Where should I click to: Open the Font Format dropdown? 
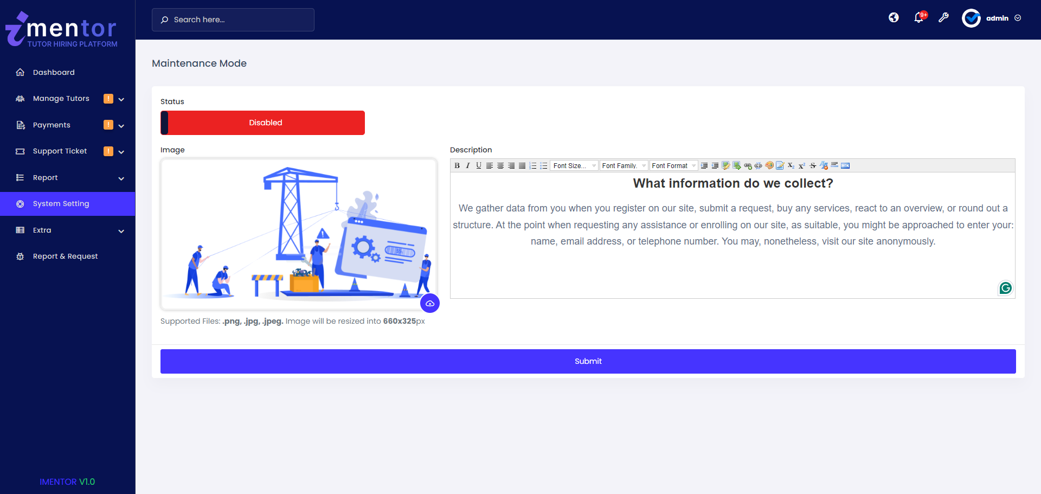pos(673,165)
